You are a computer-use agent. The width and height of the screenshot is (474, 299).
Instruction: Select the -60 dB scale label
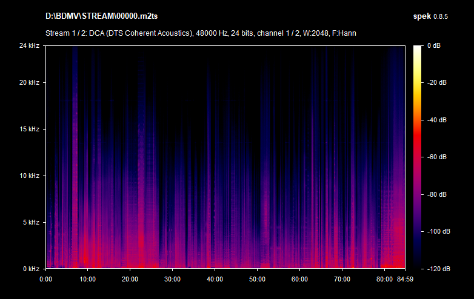[436, 157]
